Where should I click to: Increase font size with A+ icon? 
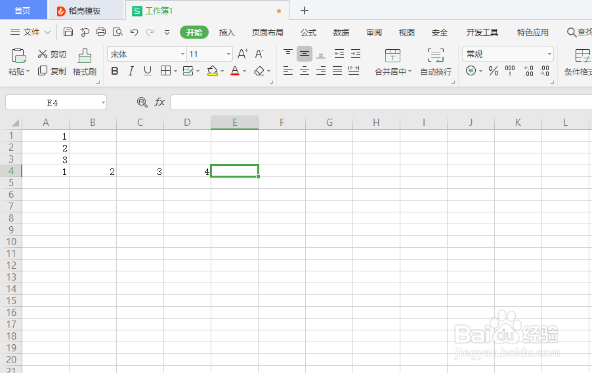pos(242,54)
